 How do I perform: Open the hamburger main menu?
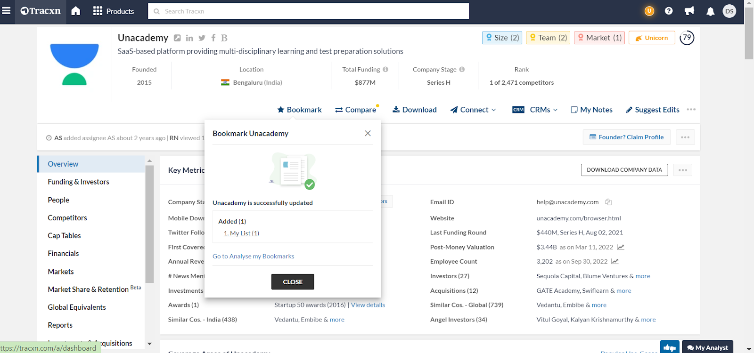coord(7,11)
